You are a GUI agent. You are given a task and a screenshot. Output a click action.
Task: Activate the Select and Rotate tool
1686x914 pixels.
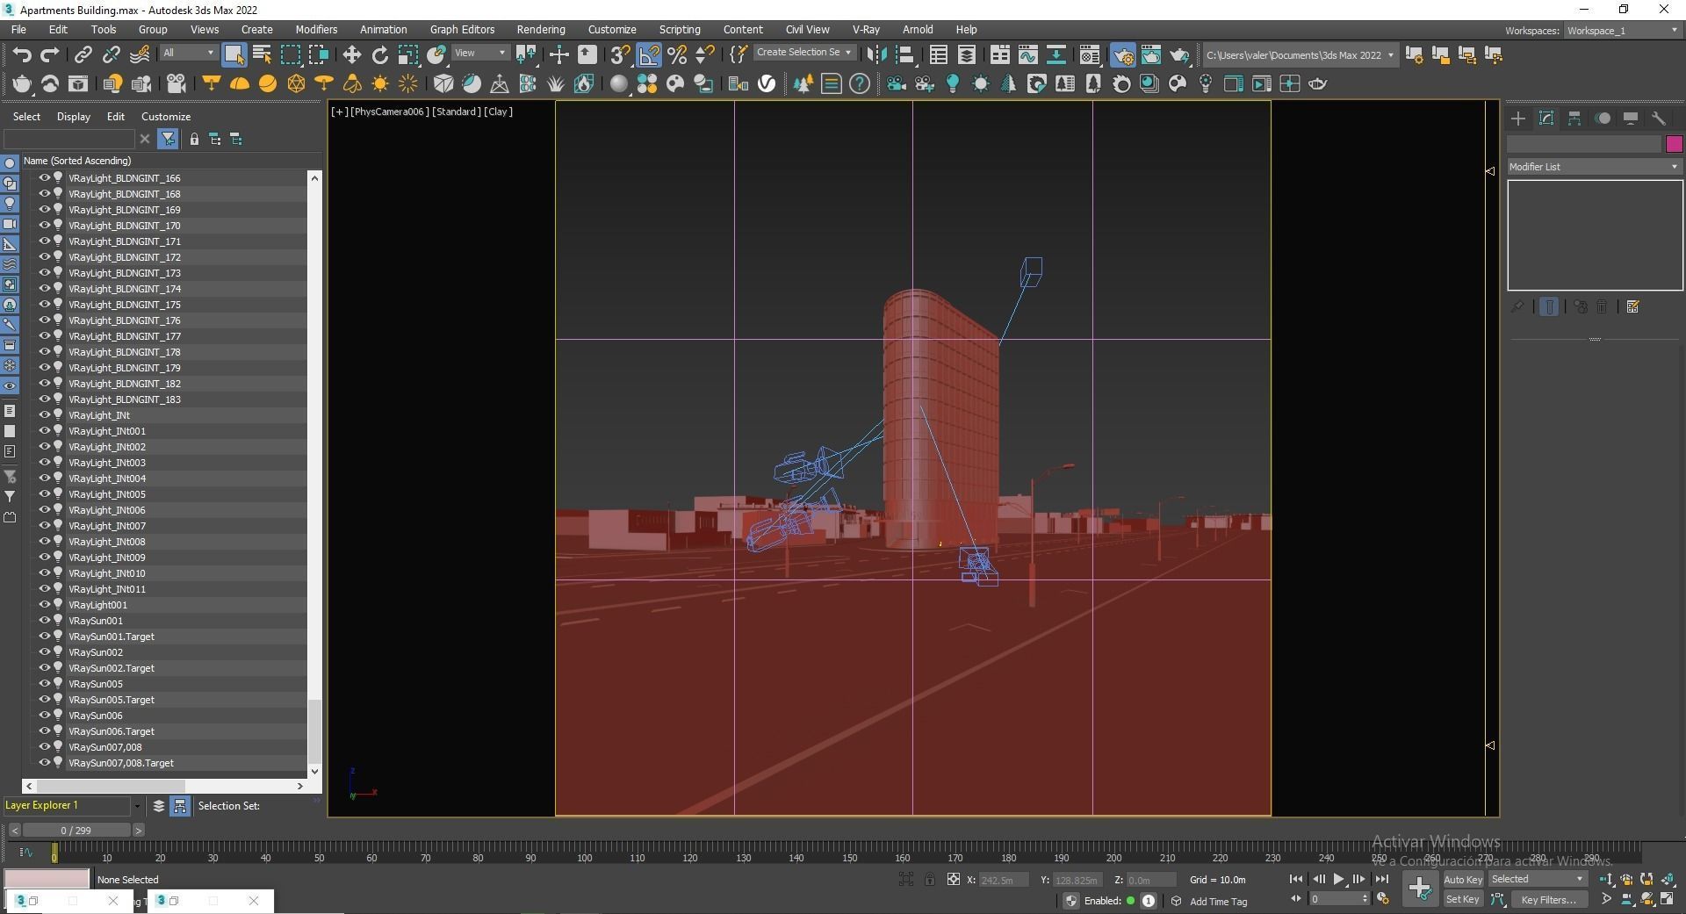pos(379,54)
